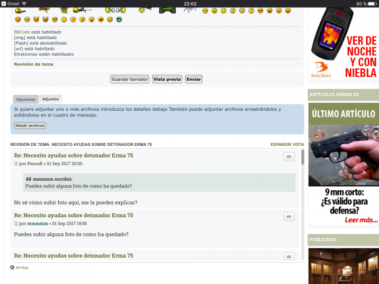
Task: Open the Opciones tab
Action: tap(26, 99)
